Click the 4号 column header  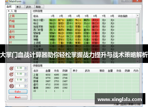78,16
